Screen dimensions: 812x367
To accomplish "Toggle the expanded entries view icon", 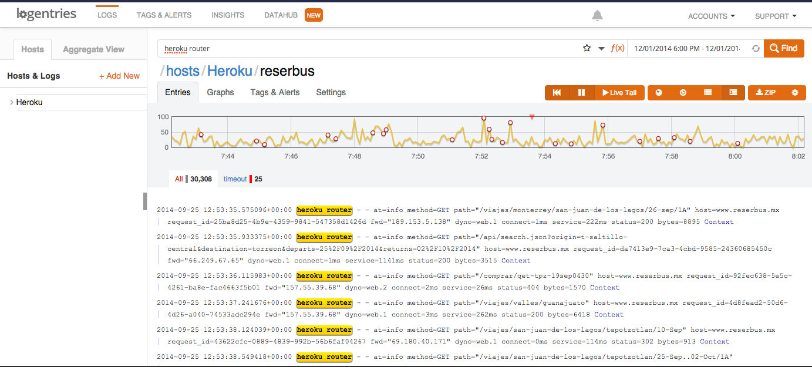I will (733, 93).
